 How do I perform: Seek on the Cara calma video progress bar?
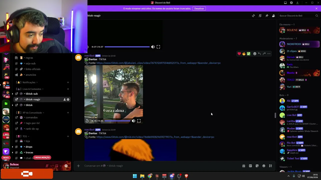(117, 121)
